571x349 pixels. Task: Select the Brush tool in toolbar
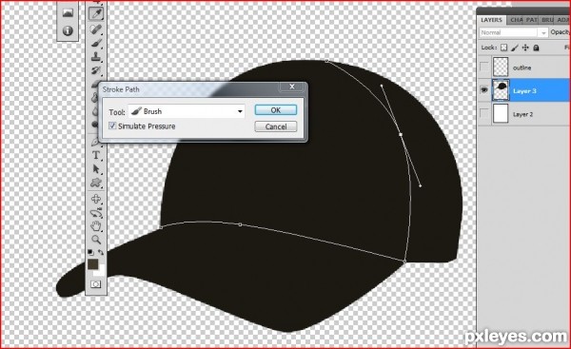[x=96, y=43]
